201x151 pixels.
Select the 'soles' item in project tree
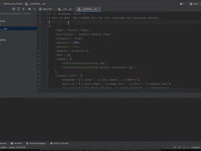pyautogui.click(x=3, y=40)
